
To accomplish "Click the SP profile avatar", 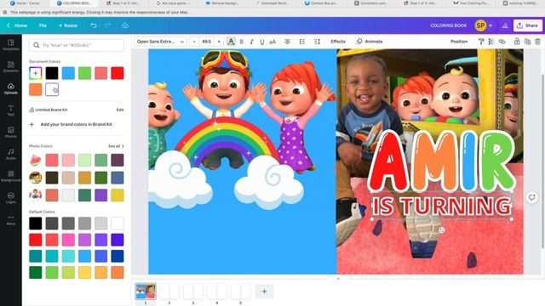I will [x=480, y=25].
